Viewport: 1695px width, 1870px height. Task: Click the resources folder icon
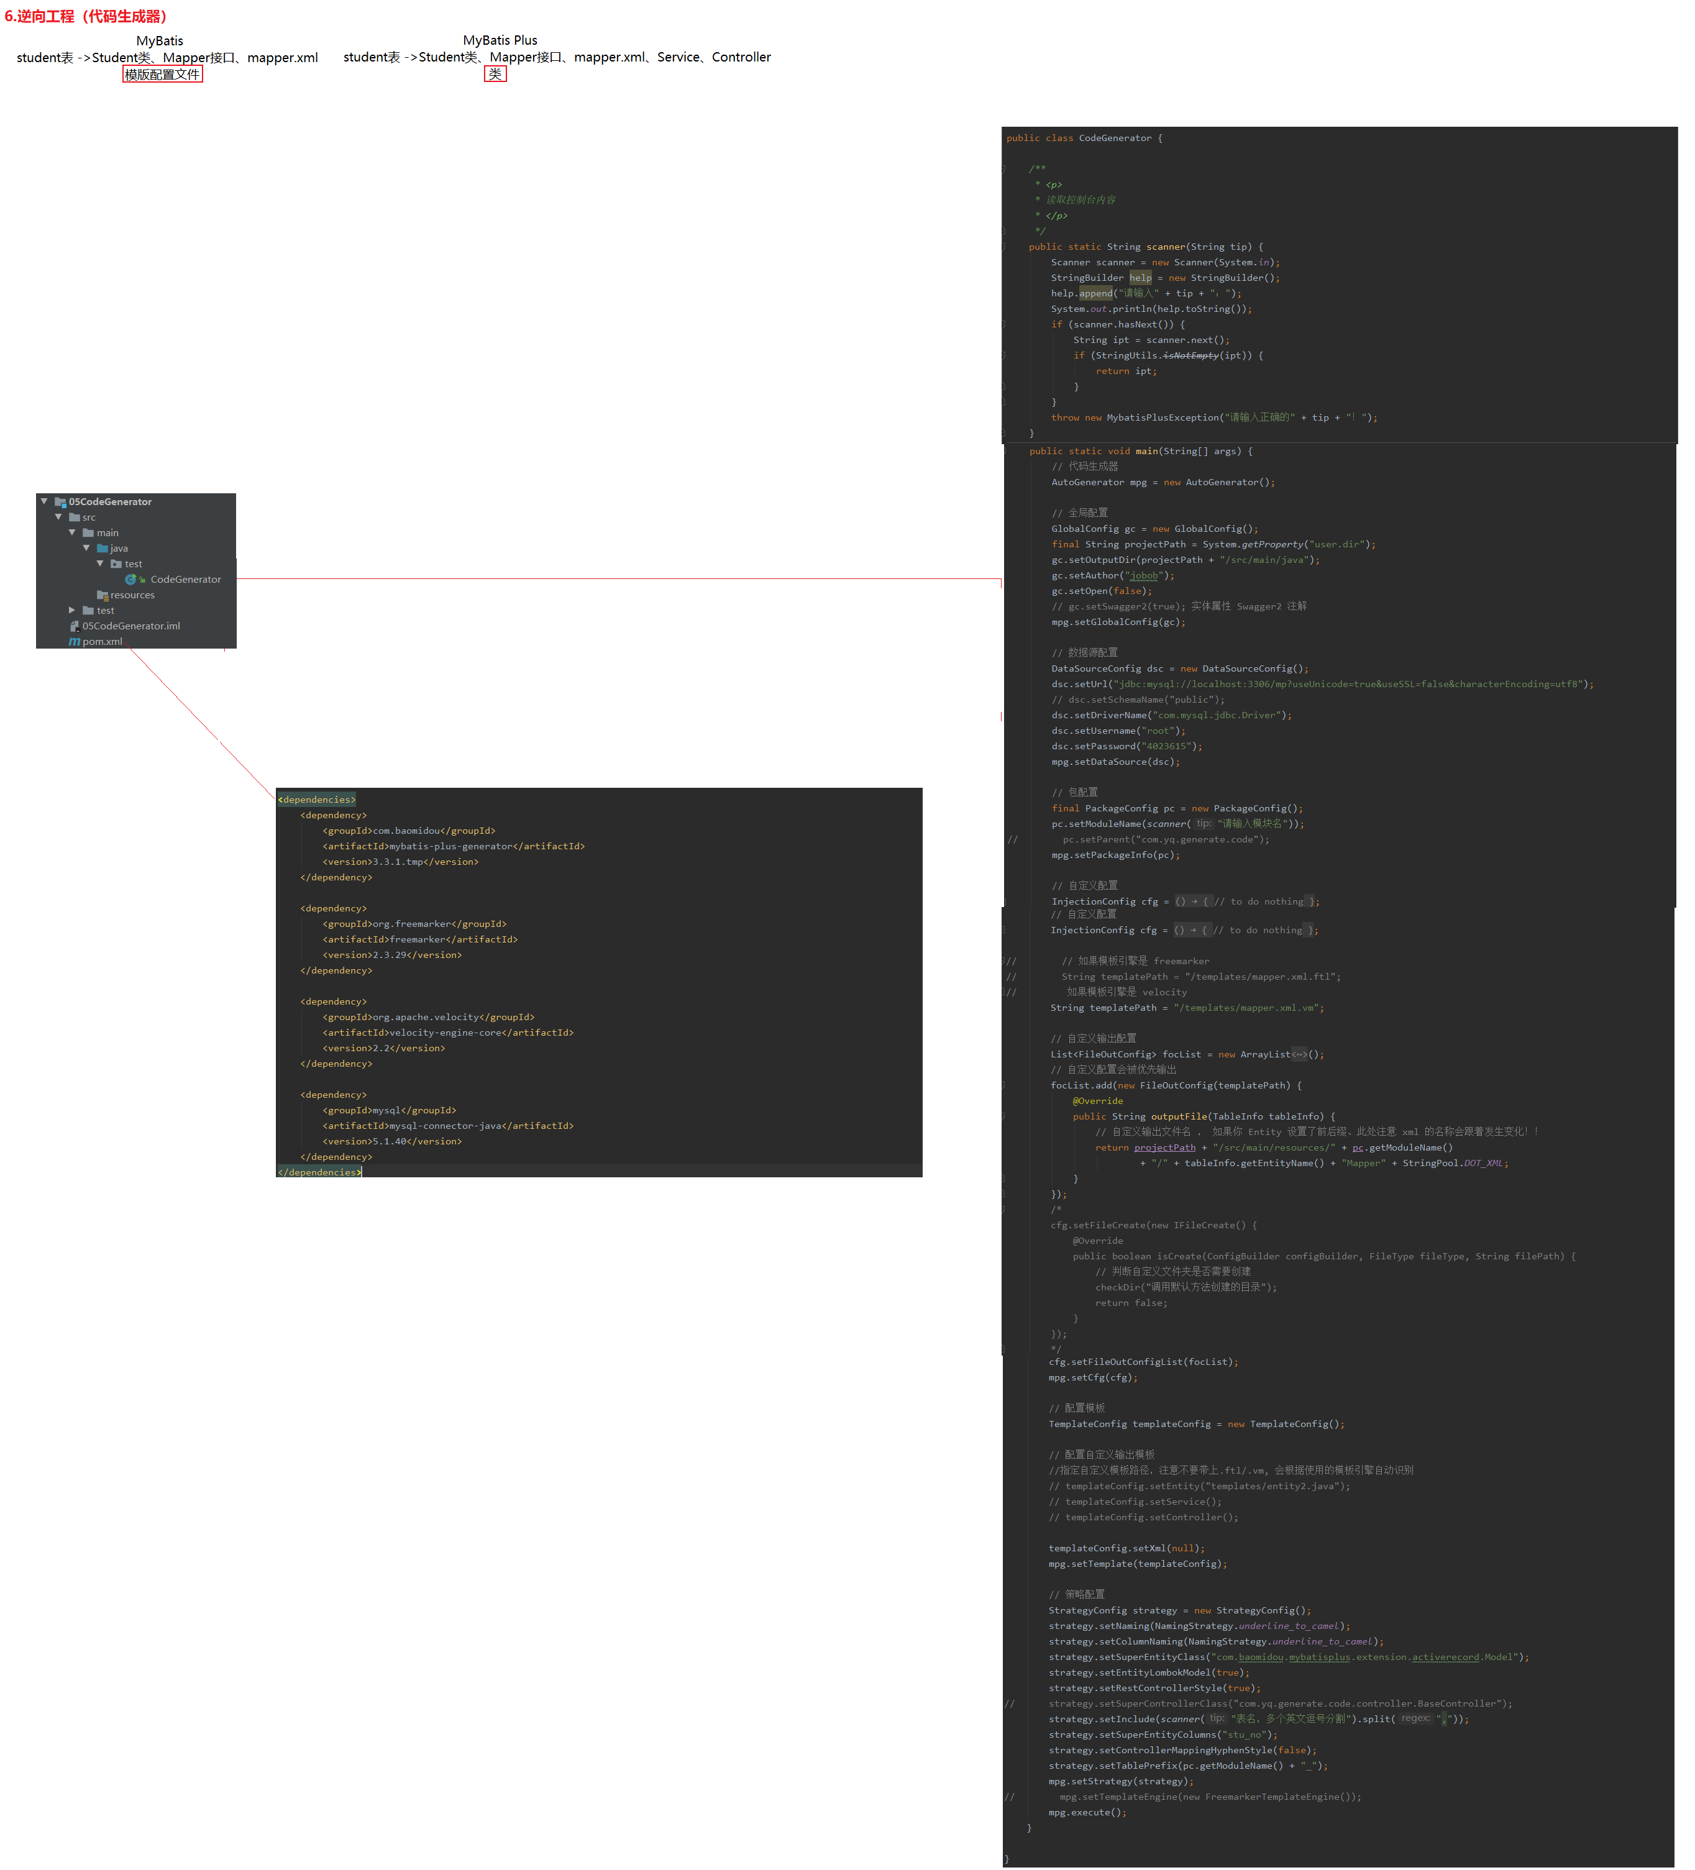pyautogui.click(x=102, y=596)
